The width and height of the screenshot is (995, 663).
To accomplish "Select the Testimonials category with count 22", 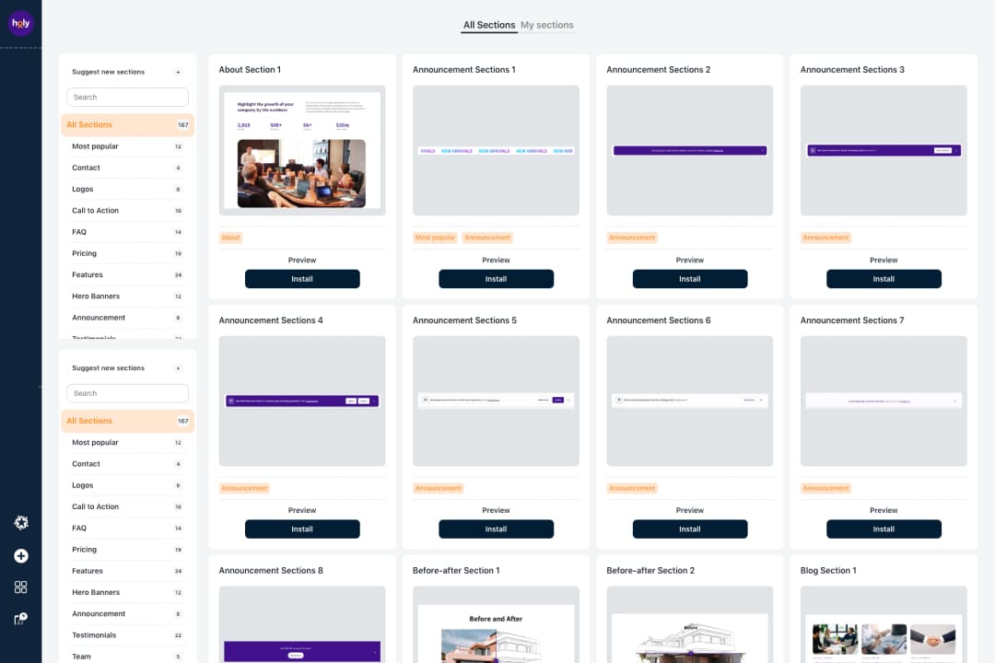I will (x=127, y=635).
